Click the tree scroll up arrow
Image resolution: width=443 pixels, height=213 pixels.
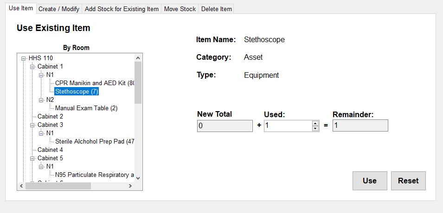[x=138, y=58]
